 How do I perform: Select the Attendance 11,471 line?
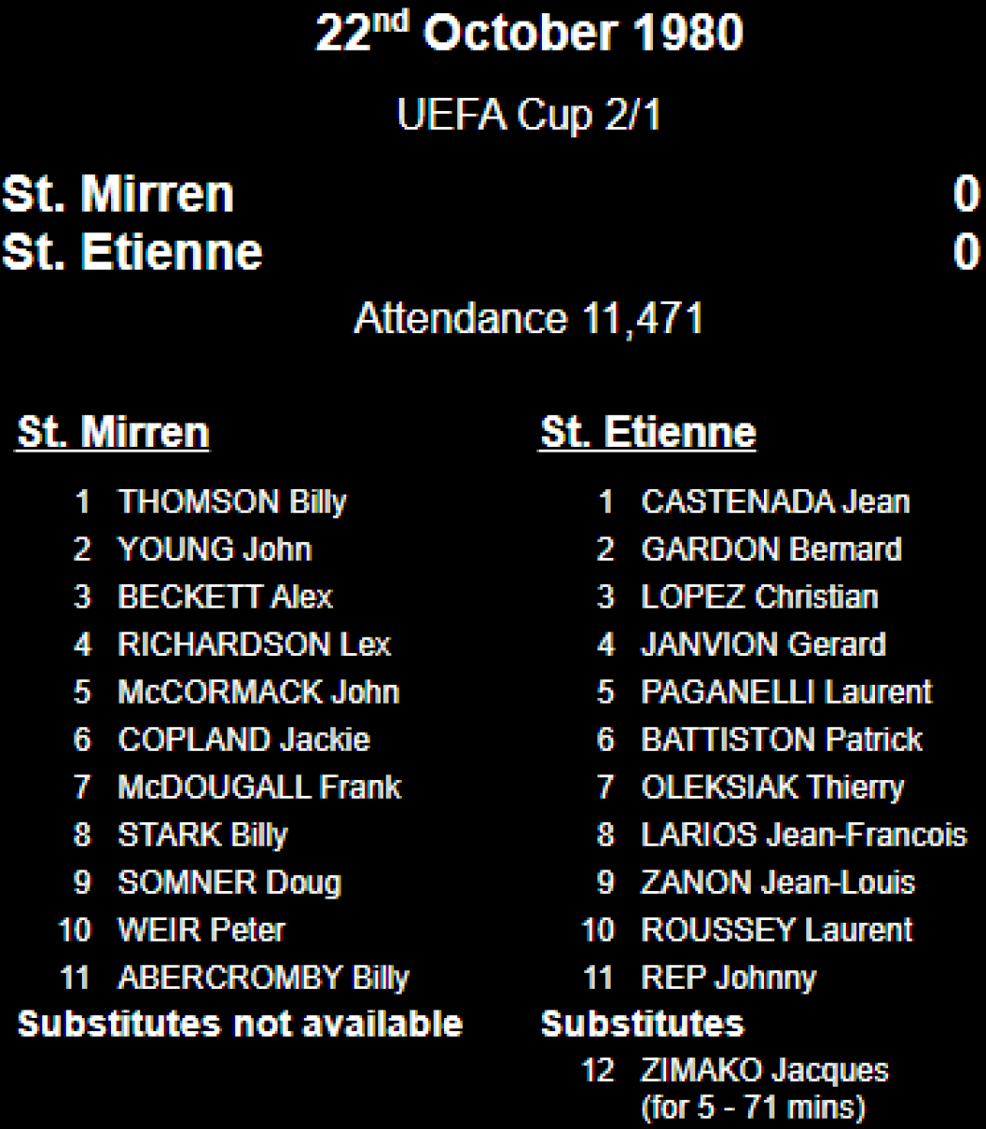(x=529, y=319)
